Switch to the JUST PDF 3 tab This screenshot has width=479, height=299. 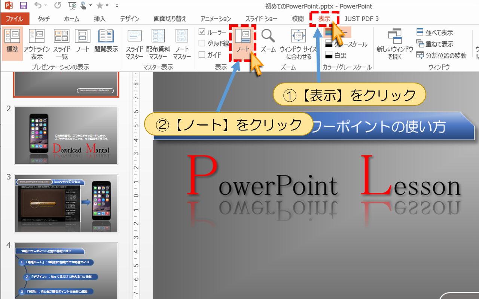[361, 19]
